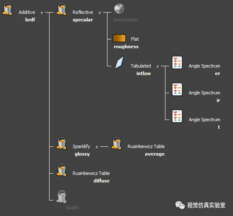The image size is (233, 216).
Task: Collapse the Sparklify glossy node arrow
Action: point(97,147)
